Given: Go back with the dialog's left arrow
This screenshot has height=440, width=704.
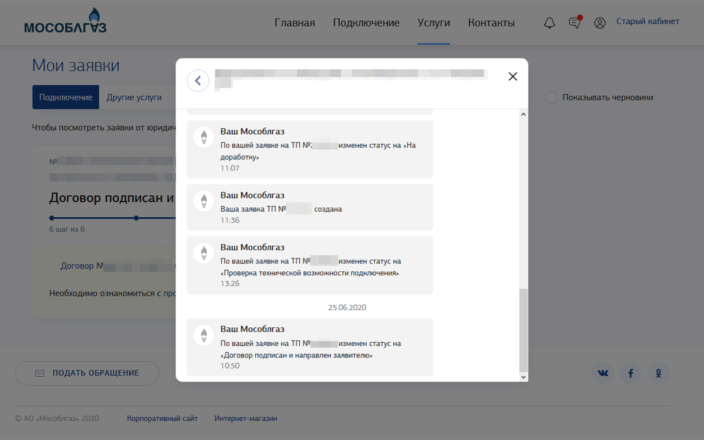Looking at the screenshot, I should [x=198, y=81].
